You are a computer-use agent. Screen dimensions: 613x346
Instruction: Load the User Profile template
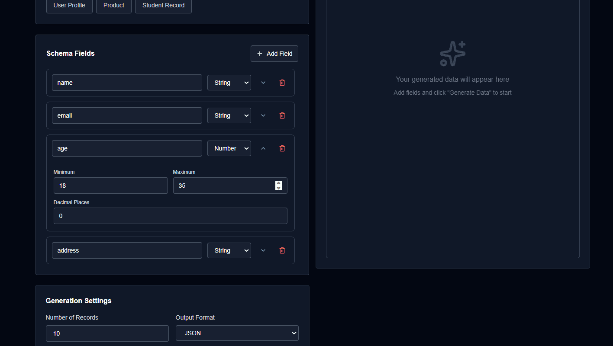(x=69, y=6)
